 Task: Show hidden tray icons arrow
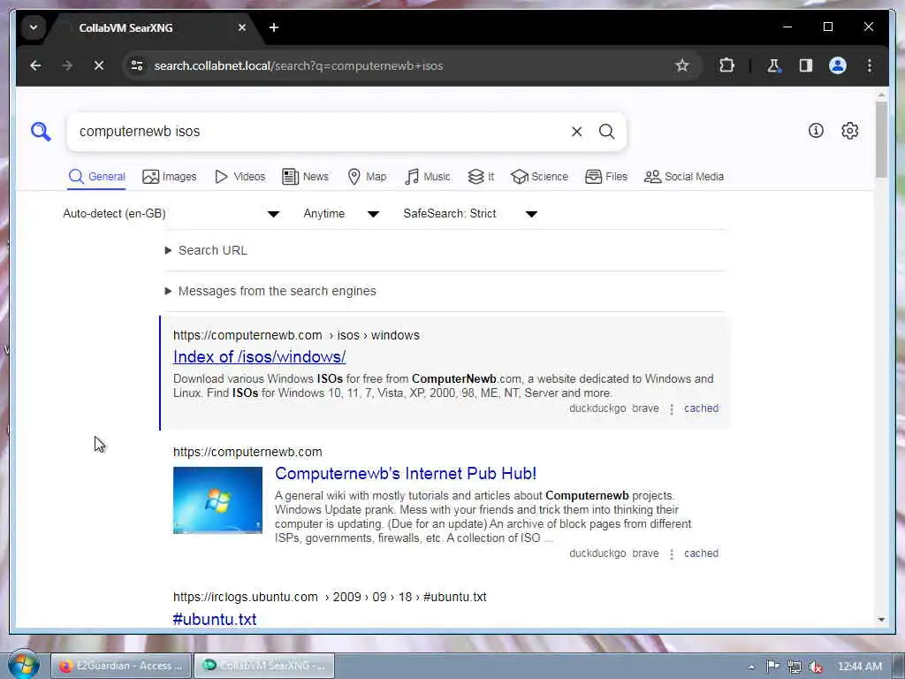click(751, 667)
